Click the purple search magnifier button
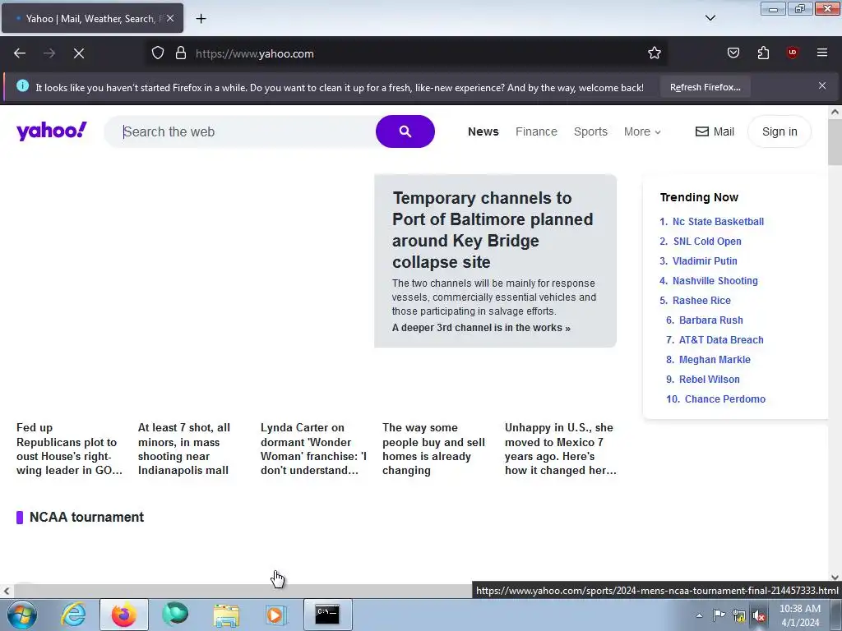The height and width of the screenshot is (631, 842). pyautogui.click(x=405, y=131)
